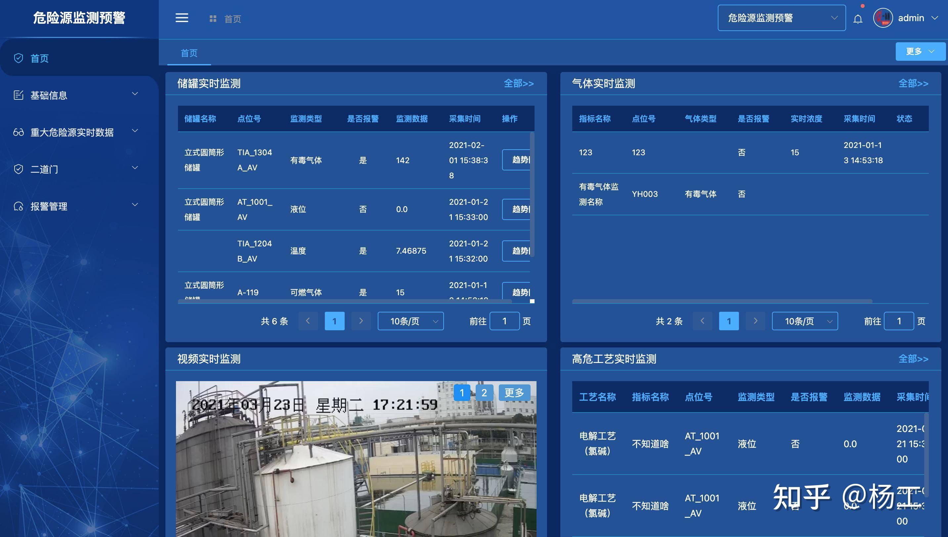The image size is (948, 537).
Task: Open the 危险源监测预警 system dropdown
Action: [x=781, y=18]
